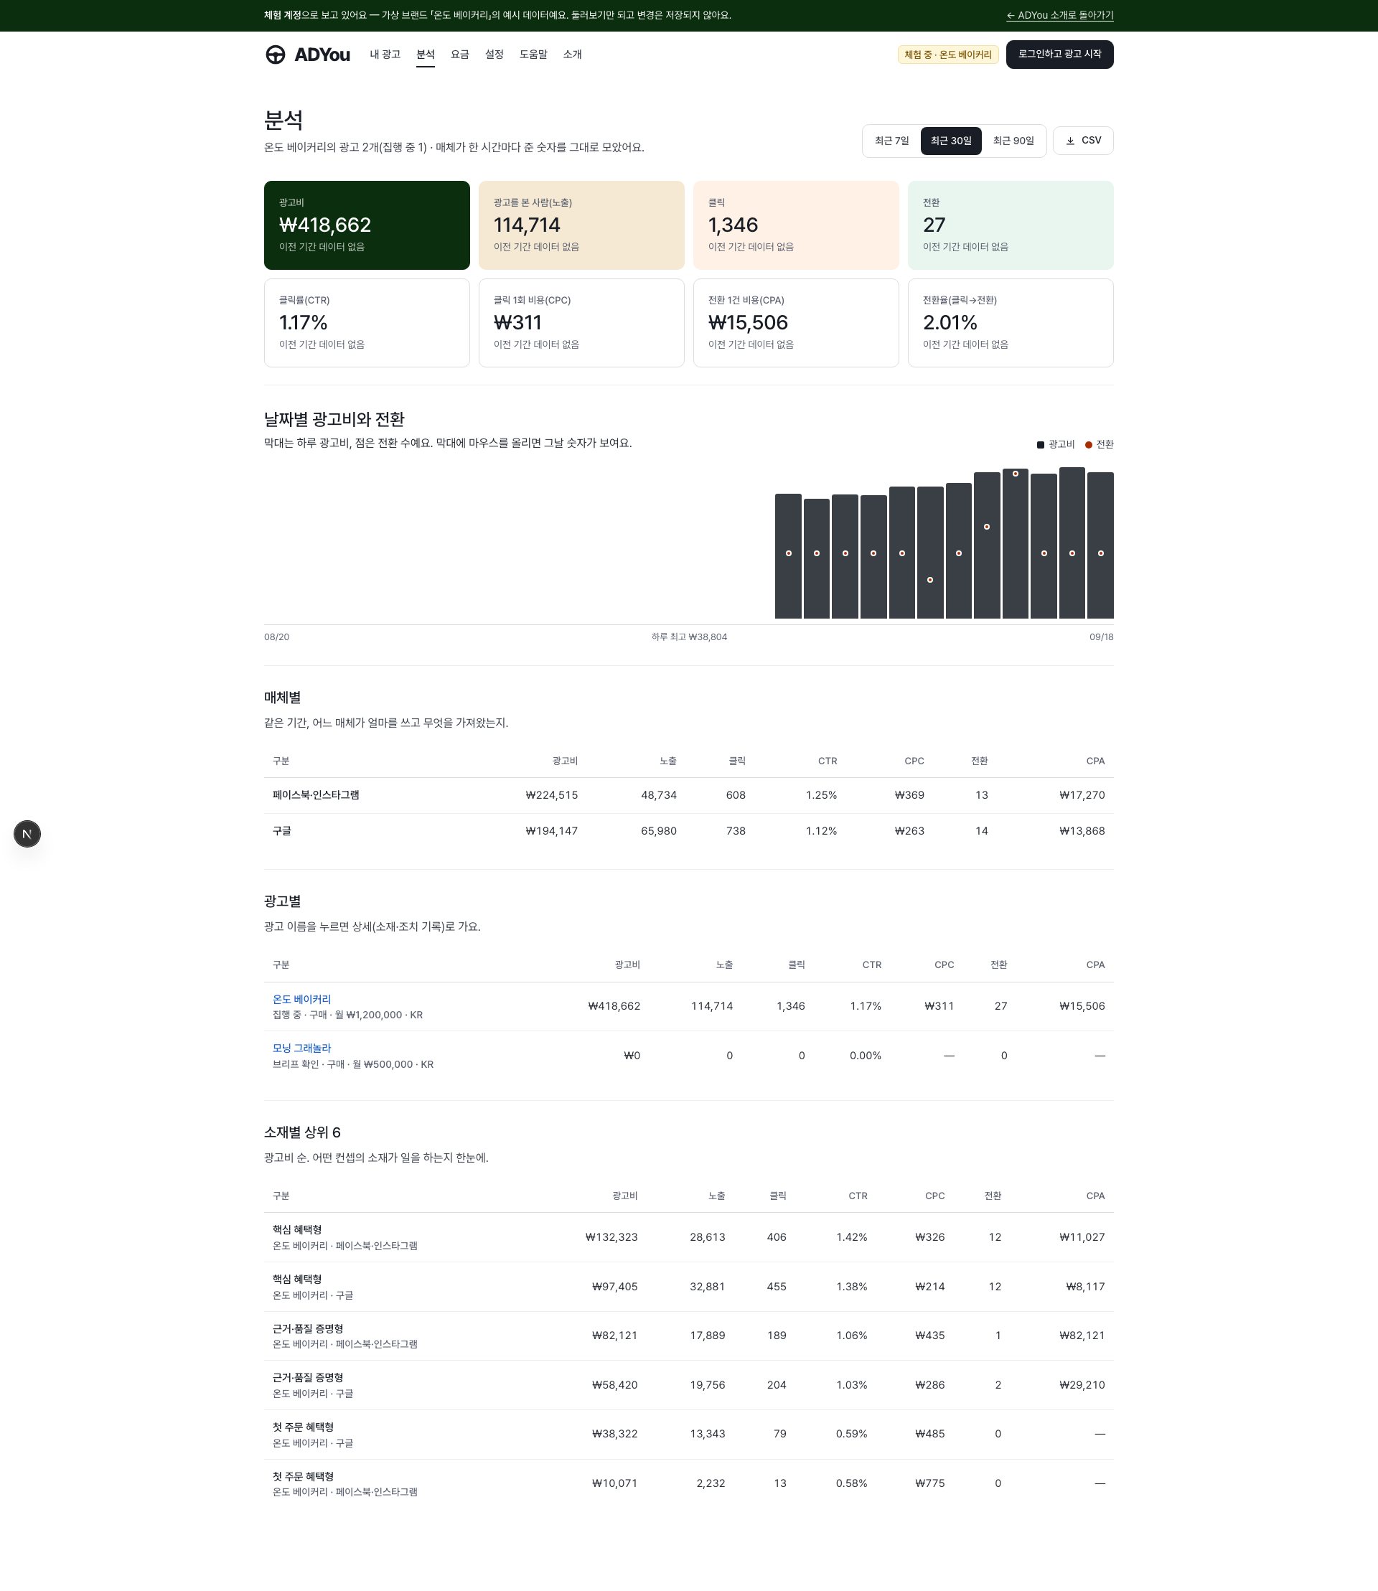Open the 모닝 그래놀라 ad link
The image size is (1378, 1591).
point(301,1048)
